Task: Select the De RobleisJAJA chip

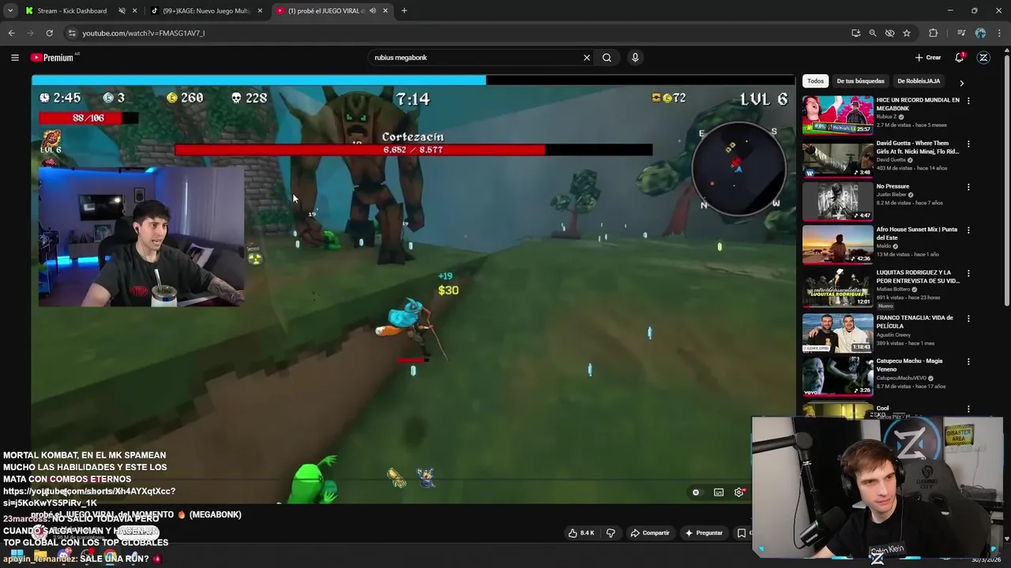Action: click(919, 81)
